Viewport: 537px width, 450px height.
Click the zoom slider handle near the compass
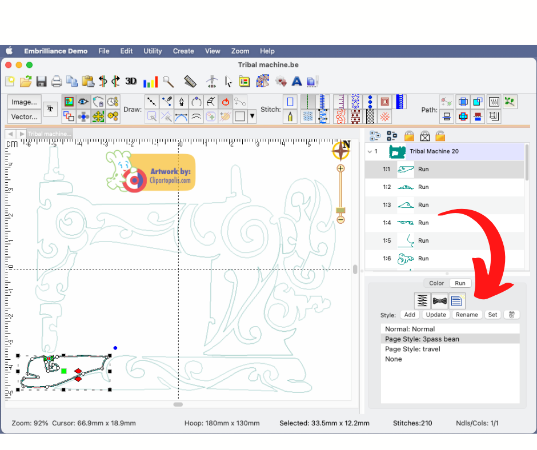340,211
